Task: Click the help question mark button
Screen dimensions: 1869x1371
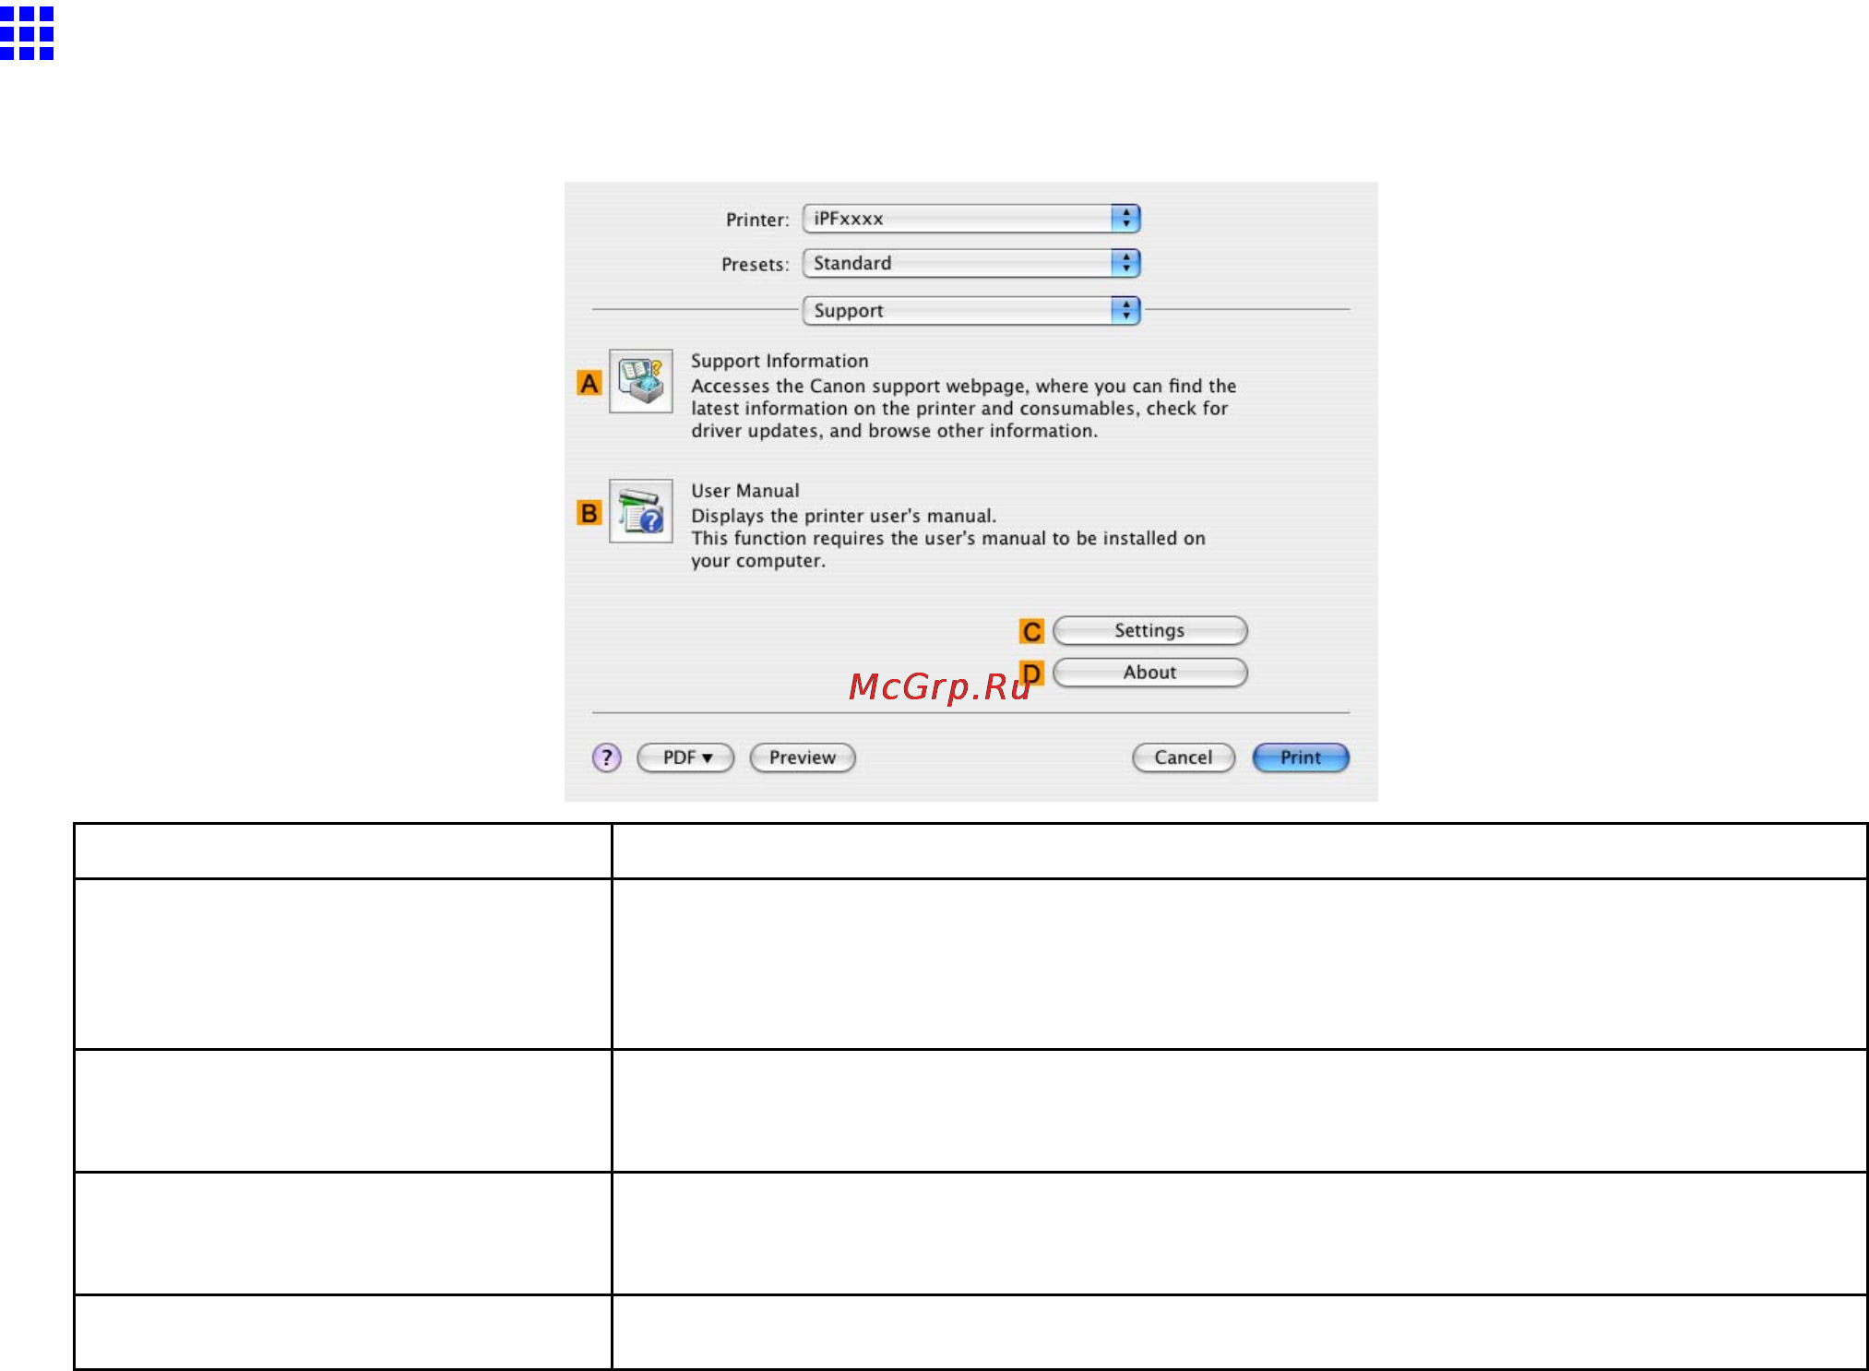Action: [606, 757]
